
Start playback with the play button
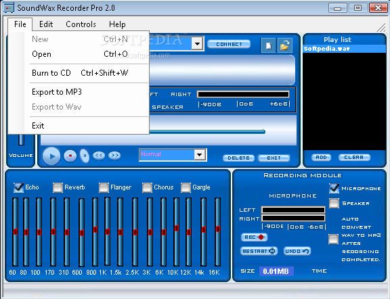[51, 156]
